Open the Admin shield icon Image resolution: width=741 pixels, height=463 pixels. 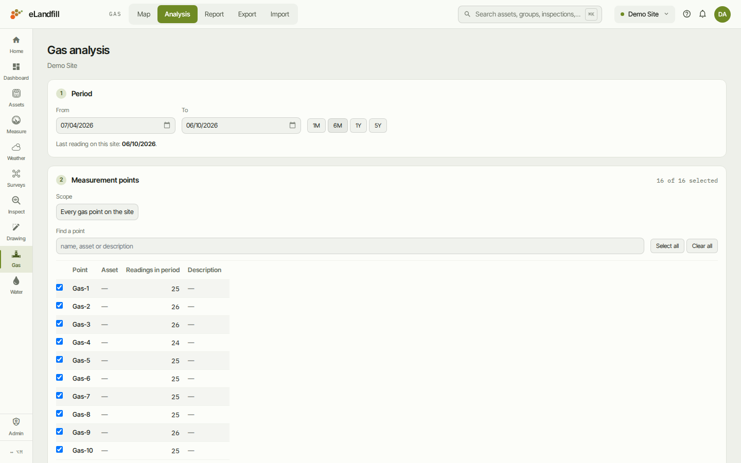[x=16, y=427]
